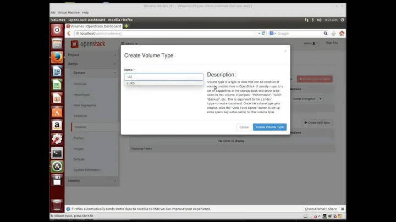Screen dimensions: 396x222
Task: Click the Create QoS Spec button
Action: click(317, 123)
